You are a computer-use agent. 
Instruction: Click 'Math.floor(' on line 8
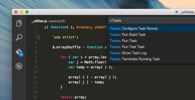pos(95,62)
